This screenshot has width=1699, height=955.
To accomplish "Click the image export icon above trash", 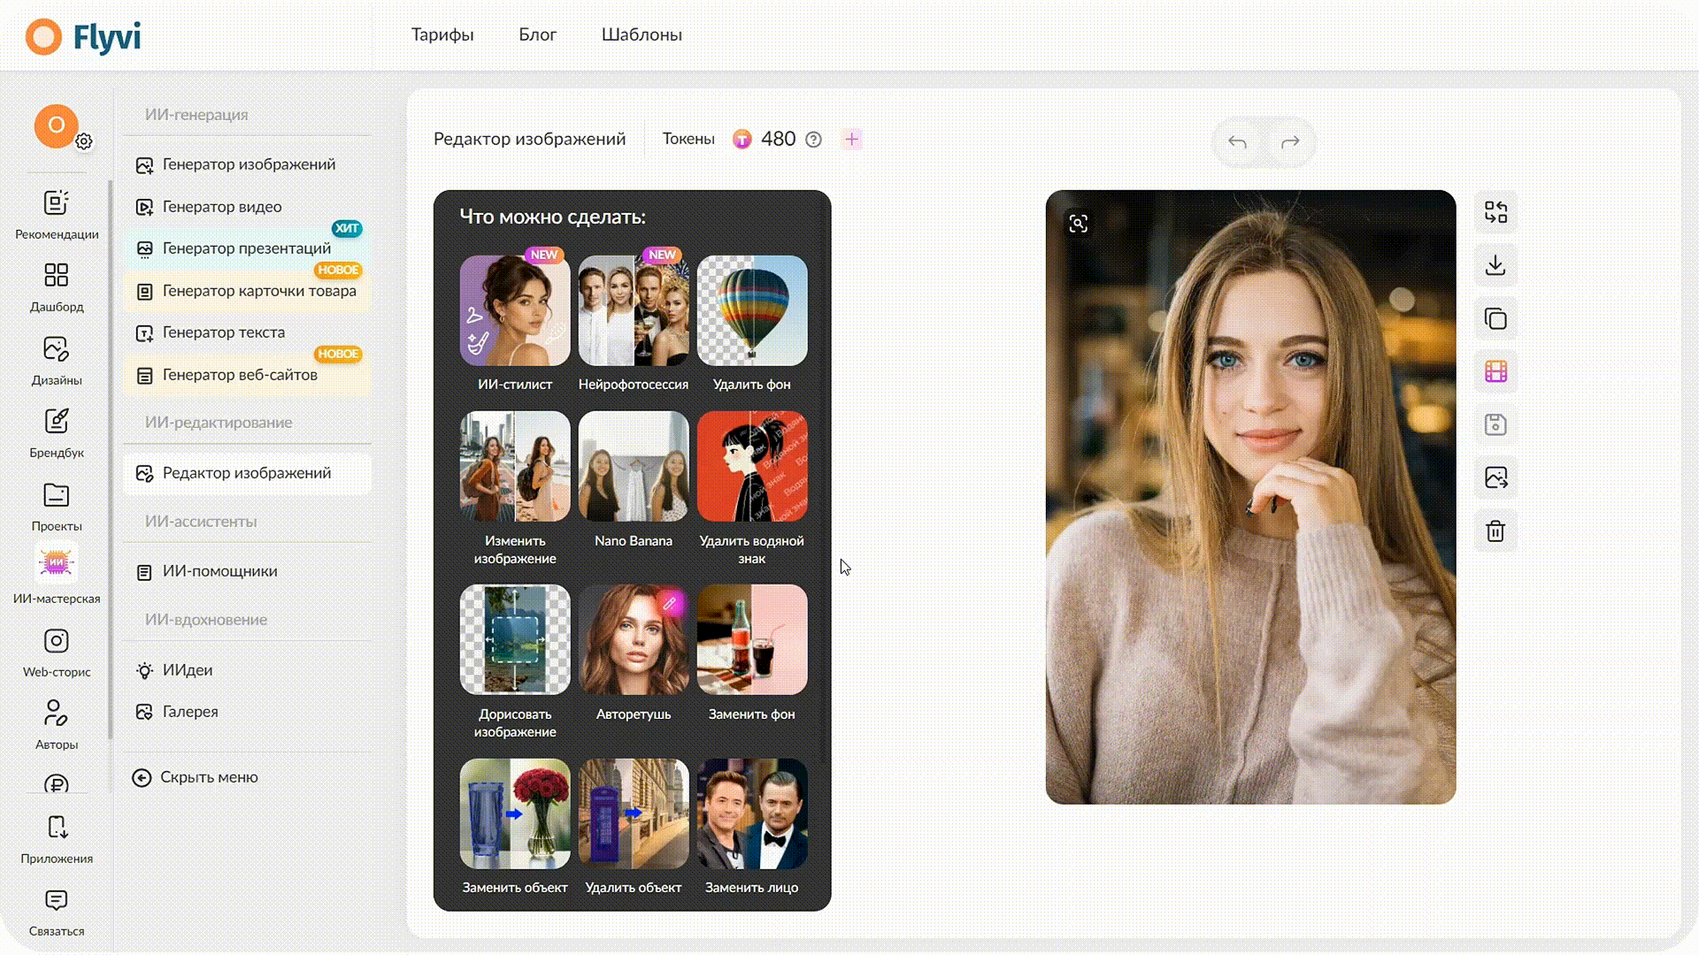I will (x=1495, y=478).
